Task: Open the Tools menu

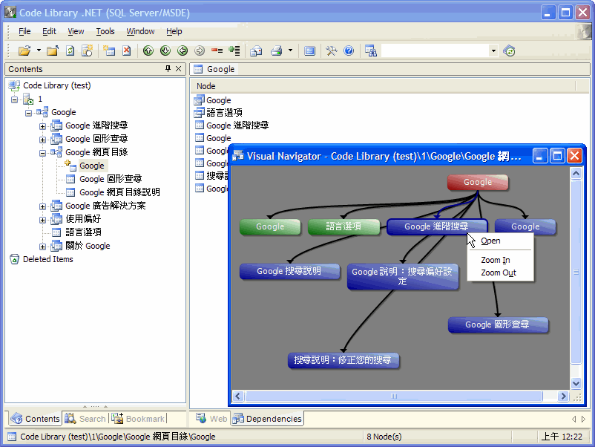Action: 105,31
